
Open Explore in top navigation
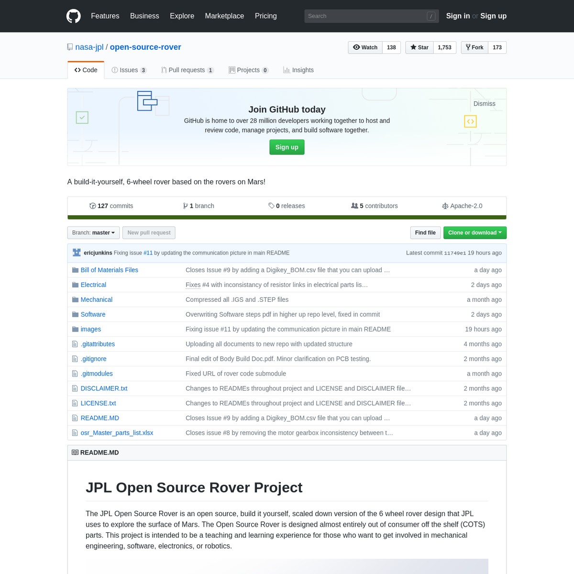[x=182, y=16]
